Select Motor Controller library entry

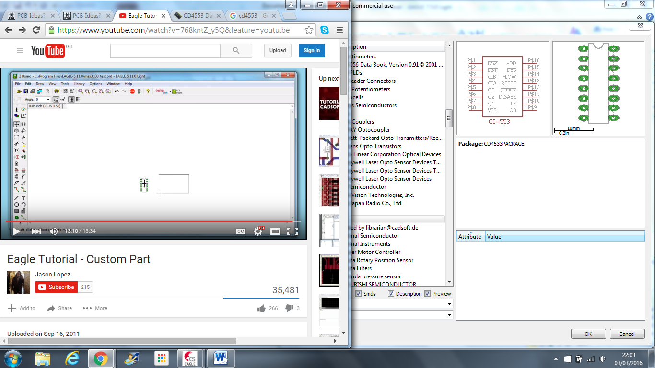(376, 252)
